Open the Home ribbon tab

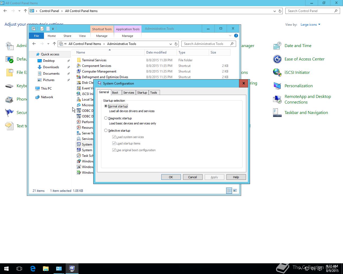click(x=52, y=36)
